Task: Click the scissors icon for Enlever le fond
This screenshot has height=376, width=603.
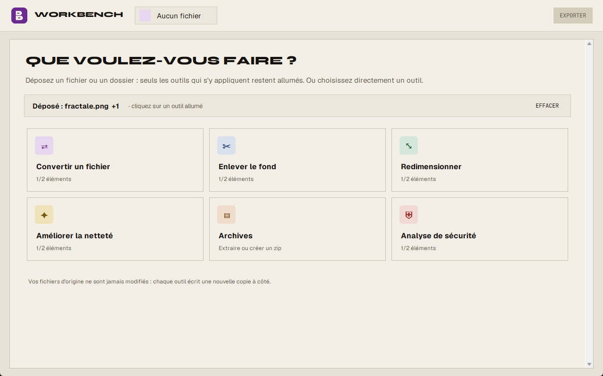Action: [x=226, y=146]
